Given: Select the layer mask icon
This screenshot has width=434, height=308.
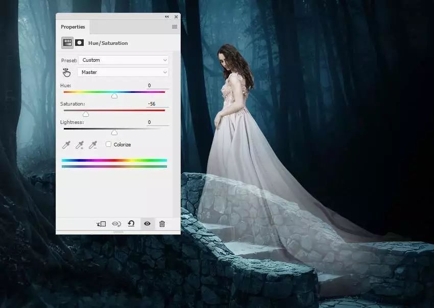Looking at the screenshot, I should 80,42.
